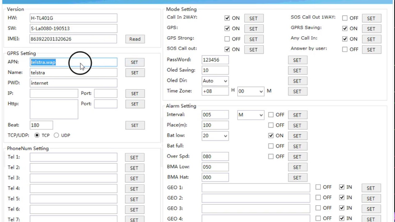Click SET for GEO 2
The height and width of the screenshot is (222, 395).
tap(371, 199)
